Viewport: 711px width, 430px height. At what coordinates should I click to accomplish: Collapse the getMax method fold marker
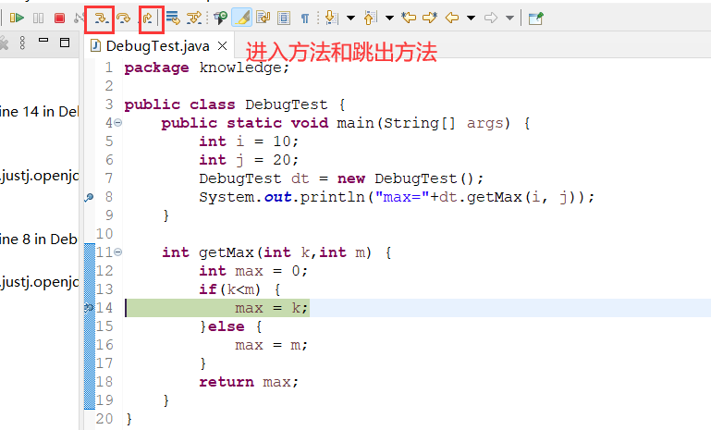click(x=118, y=252)
